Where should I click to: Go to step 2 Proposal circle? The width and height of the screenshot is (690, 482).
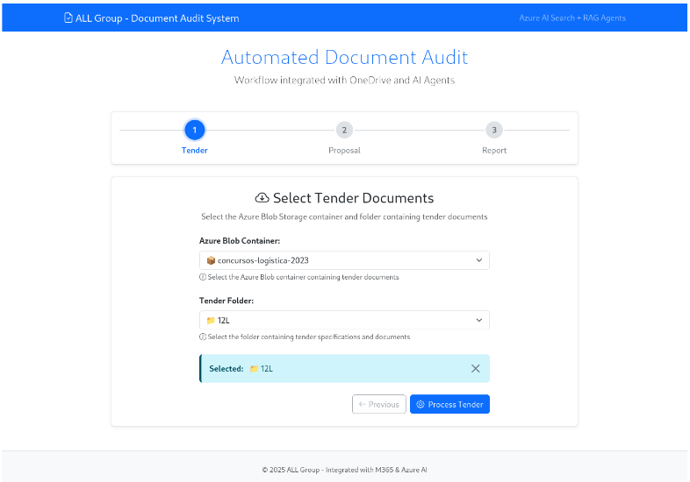pyautogui.click(x=344, y=130)
